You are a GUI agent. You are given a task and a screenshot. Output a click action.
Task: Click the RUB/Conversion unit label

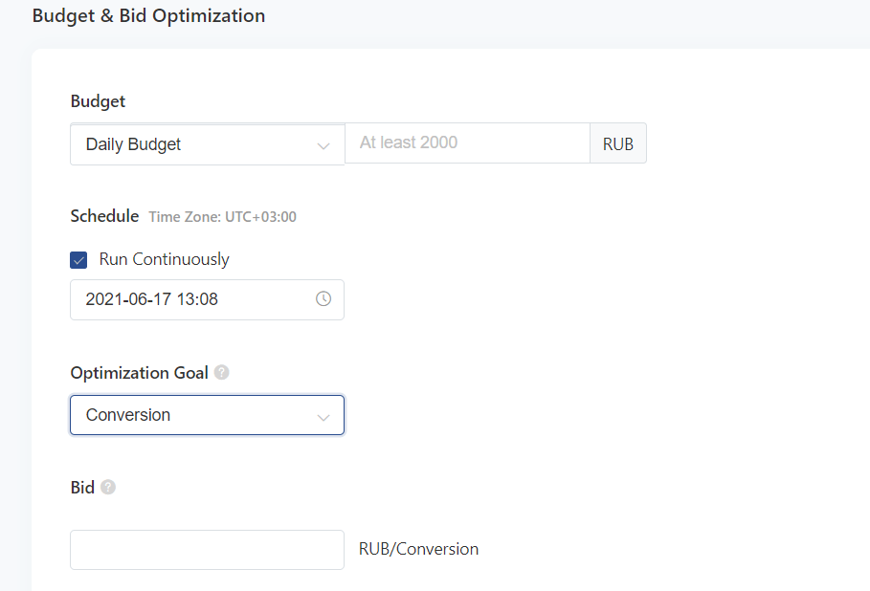coord(418,549)
